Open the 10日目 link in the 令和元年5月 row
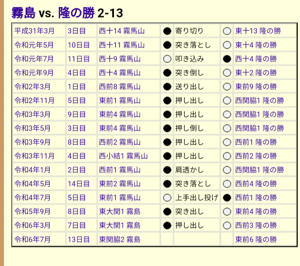This screenshot has width=300, height=266. [78, 45]
